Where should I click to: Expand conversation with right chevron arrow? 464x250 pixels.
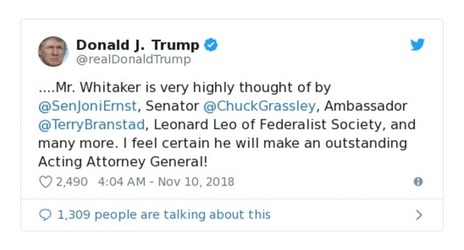[419, 215]
